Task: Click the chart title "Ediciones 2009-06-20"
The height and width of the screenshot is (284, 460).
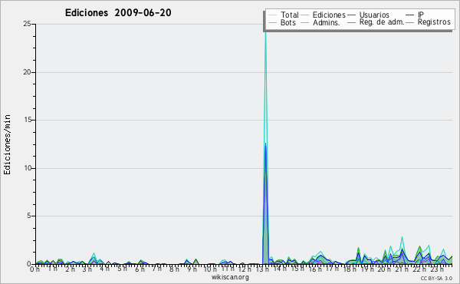Action: [118, 13]
